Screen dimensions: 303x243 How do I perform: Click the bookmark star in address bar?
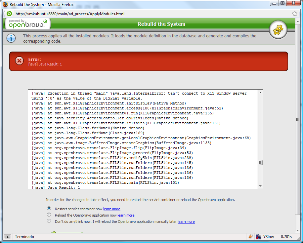click(294, 14)
